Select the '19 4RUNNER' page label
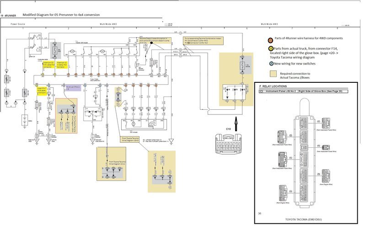The image size is (365, 226). click(x=8, y=16)
